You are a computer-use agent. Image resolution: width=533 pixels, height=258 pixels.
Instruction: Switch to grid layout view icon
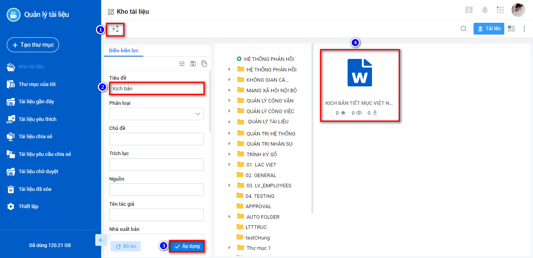(511, 29)
